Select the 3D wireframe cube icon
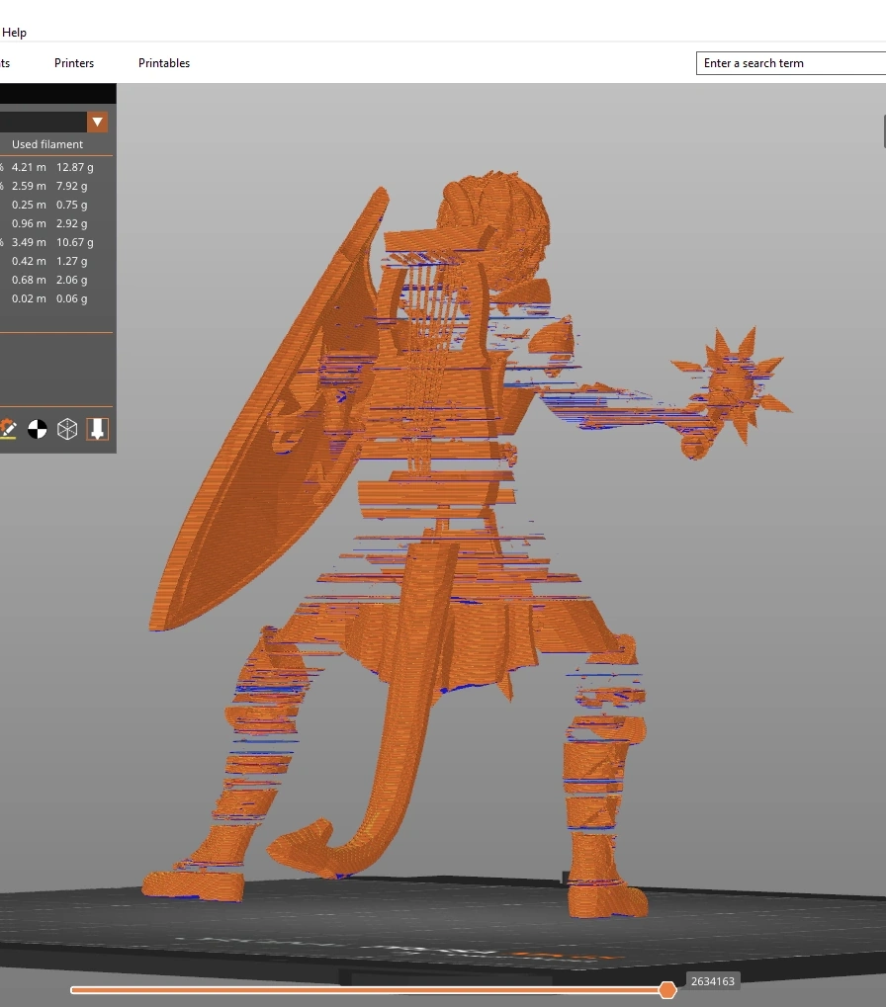886x1007 pixels. point(67,429)
